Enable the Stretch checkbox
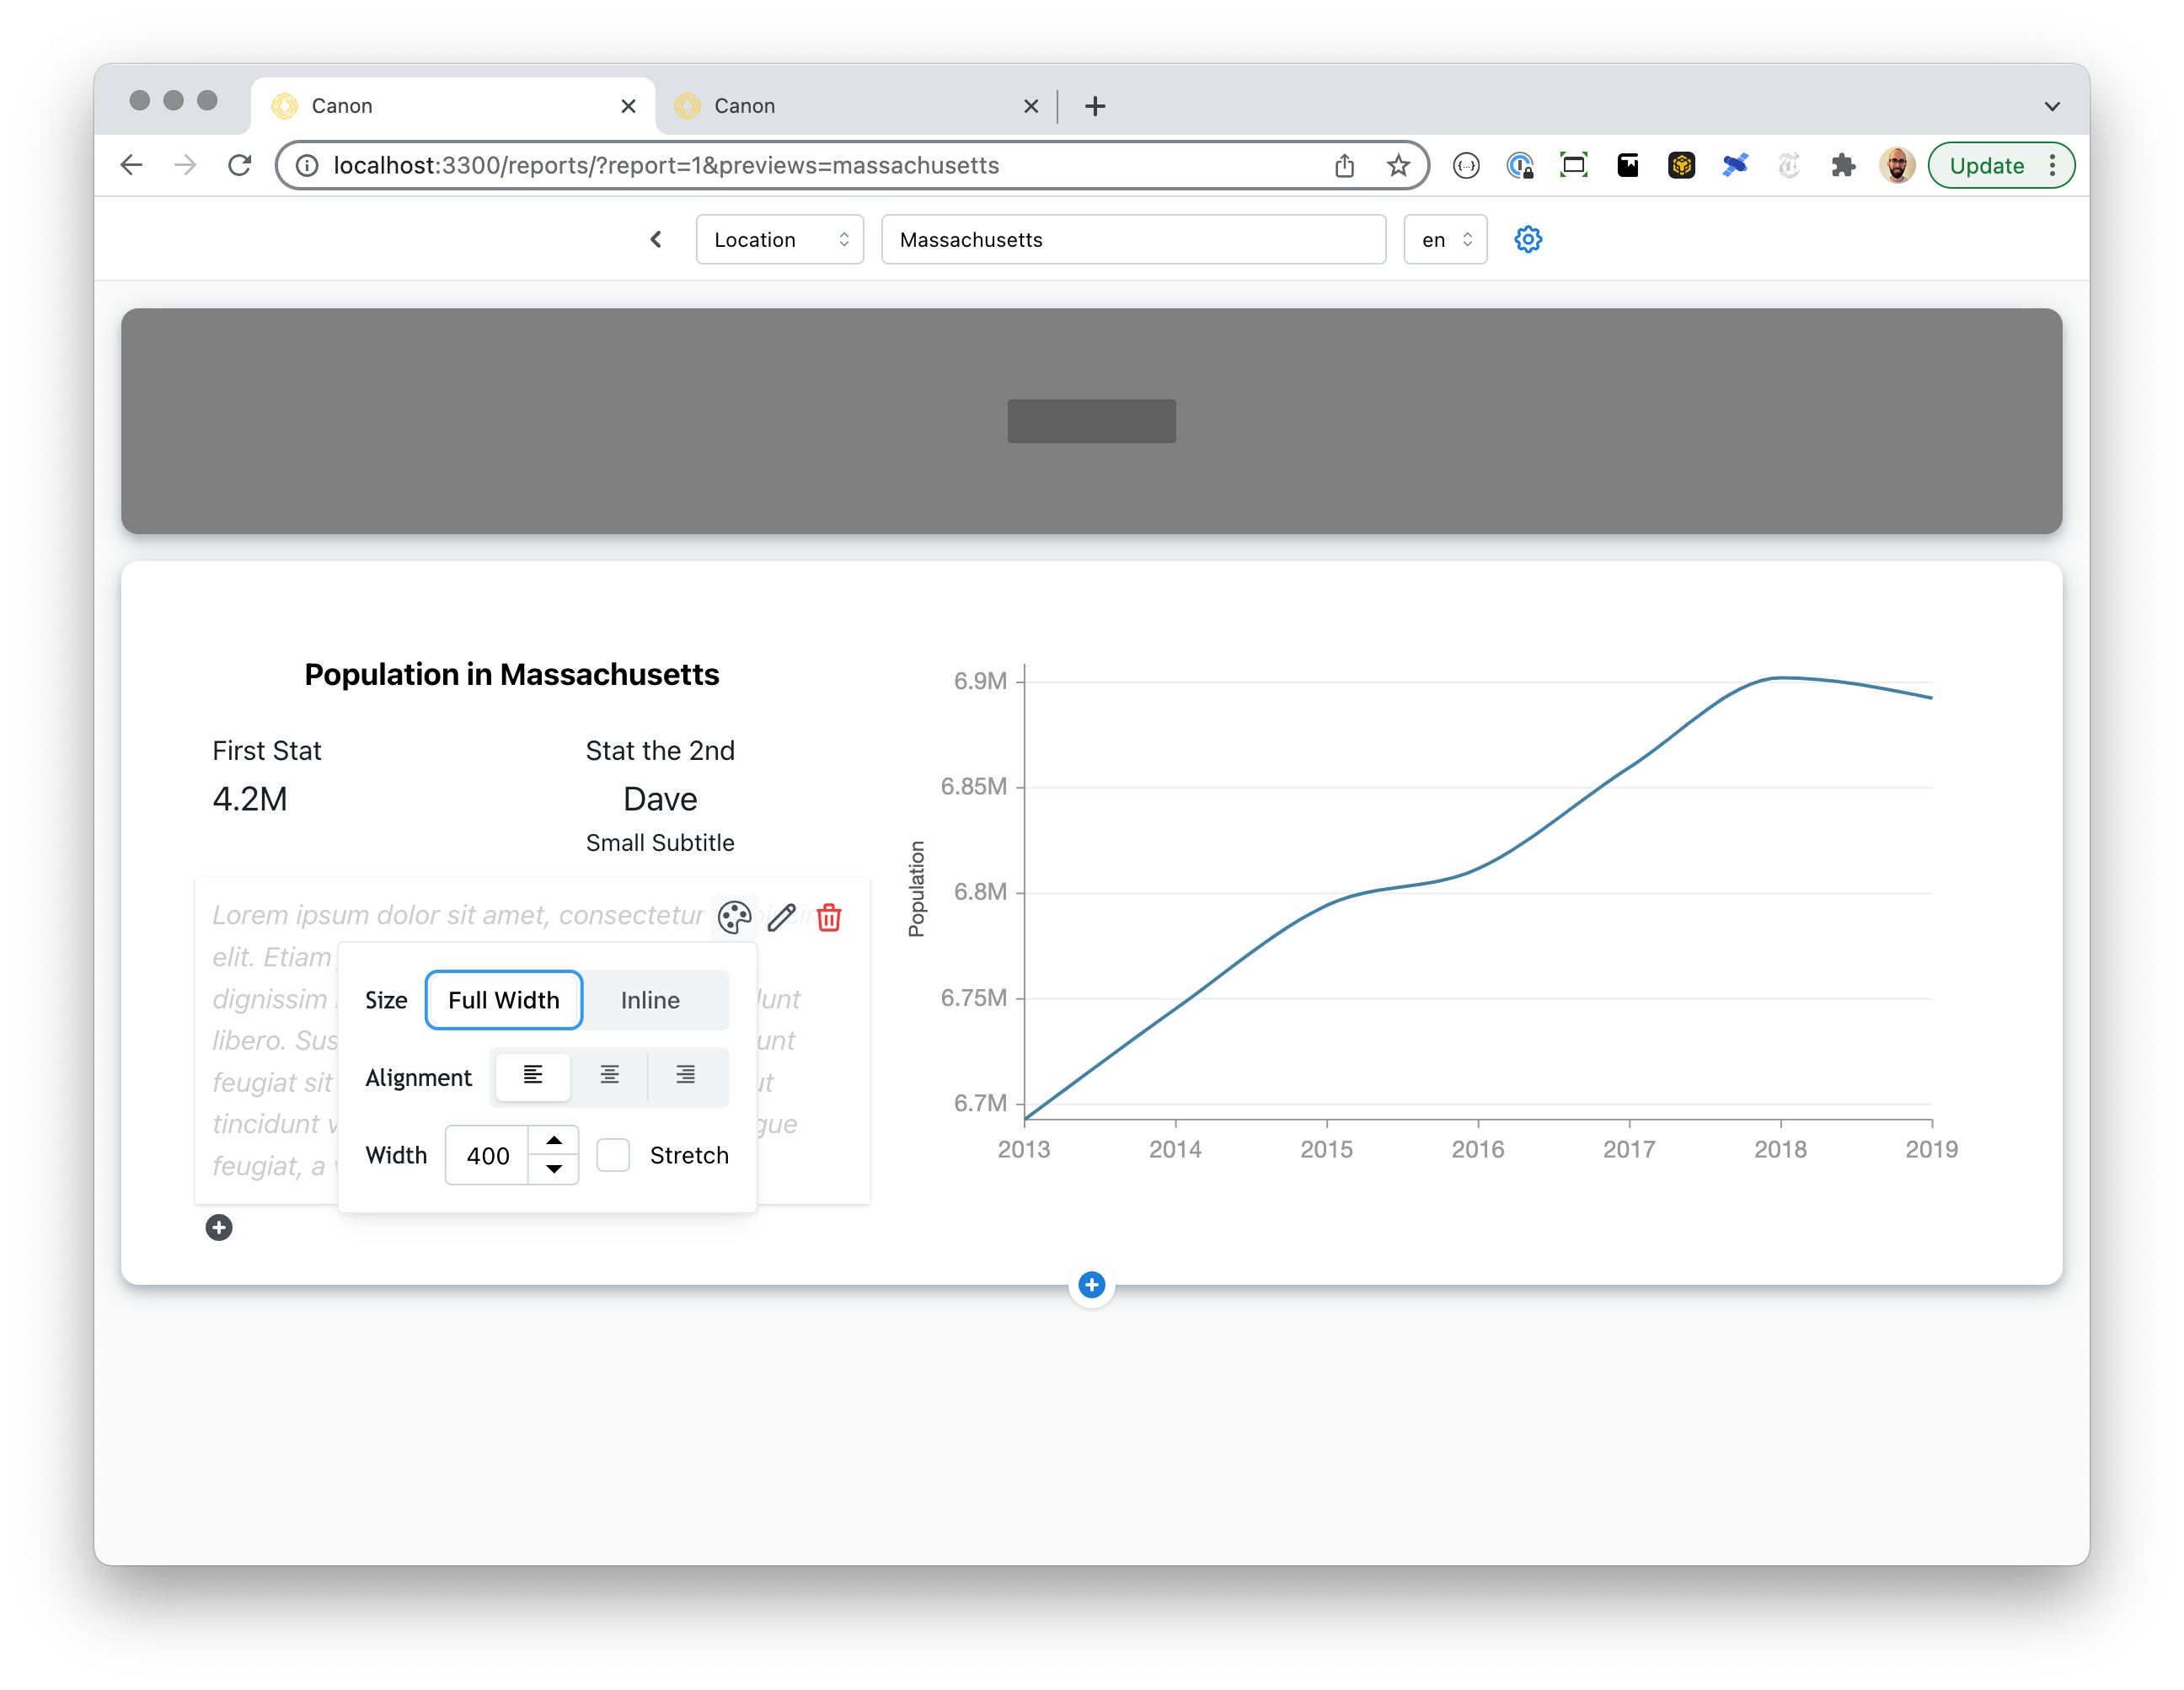Viewport: 2184px width, 1690px height. 613,1155
